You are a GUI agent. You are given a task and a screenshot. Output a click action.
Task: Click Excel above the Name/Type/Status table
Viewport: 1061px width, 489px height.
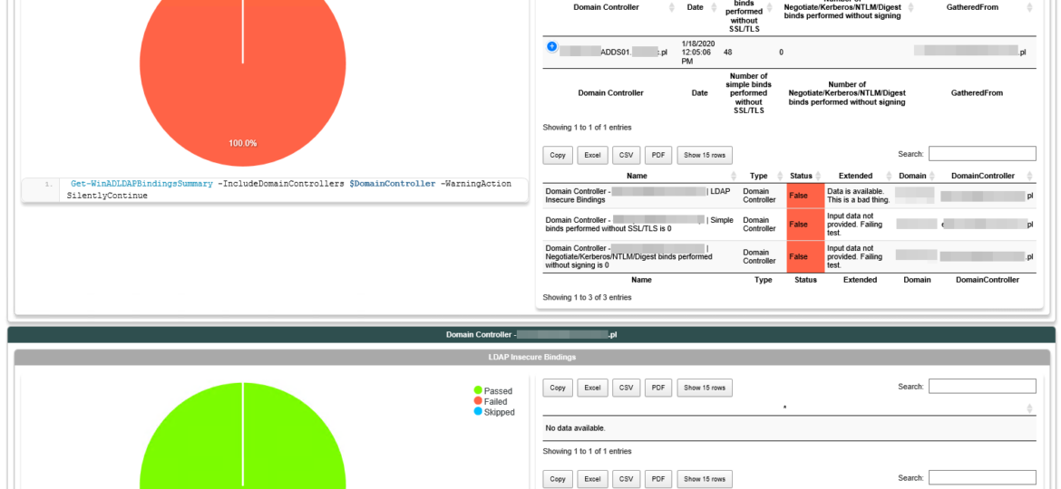click(x=593, y=156)
